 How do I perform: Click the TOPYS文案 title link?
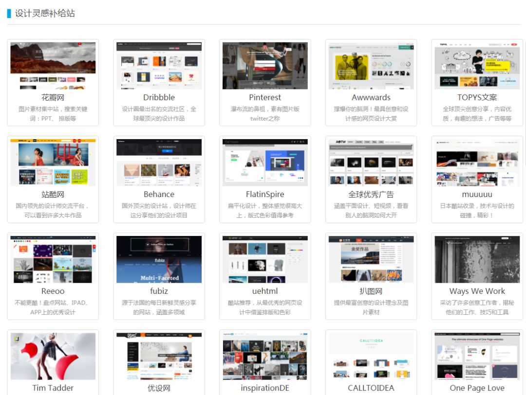[477, 97]
